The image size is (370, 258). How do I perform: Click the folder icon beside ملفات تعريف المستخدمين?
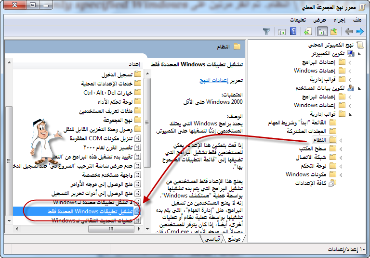point(138,111)
